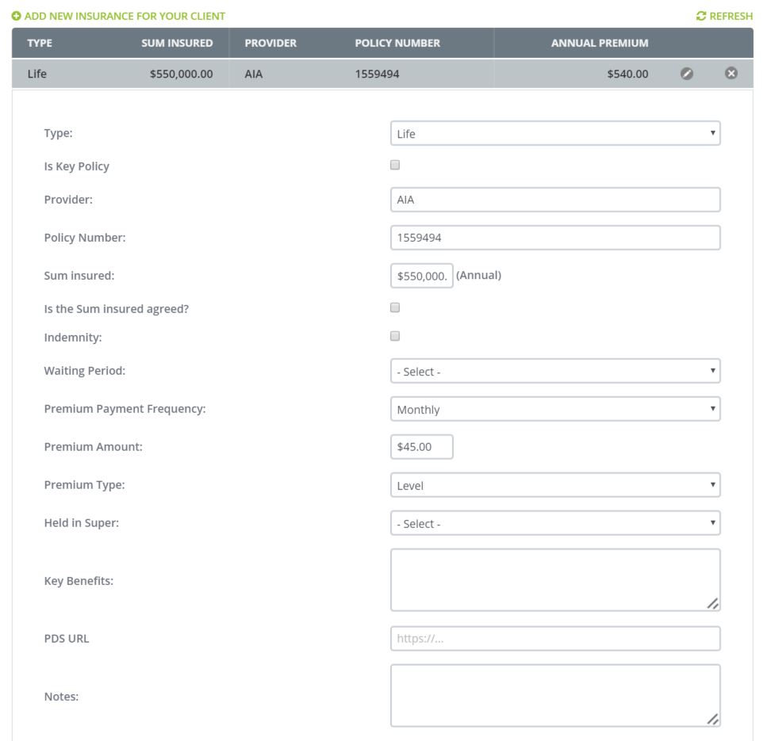
Task: Click the Policy Number text field
Action: pyautogui.click(x=554, y=238)
